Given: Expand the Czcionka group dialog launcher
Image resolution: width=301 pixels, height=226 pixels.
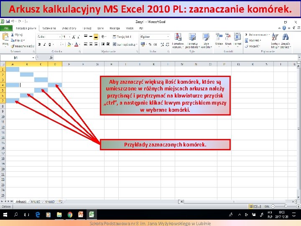Looking at the screenshot, I should pos(80,51).
